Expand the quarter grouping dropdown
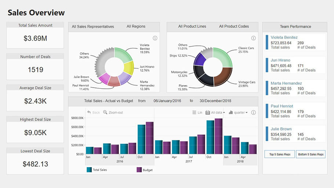Screen dimensions: 334x188 (238, 113)
